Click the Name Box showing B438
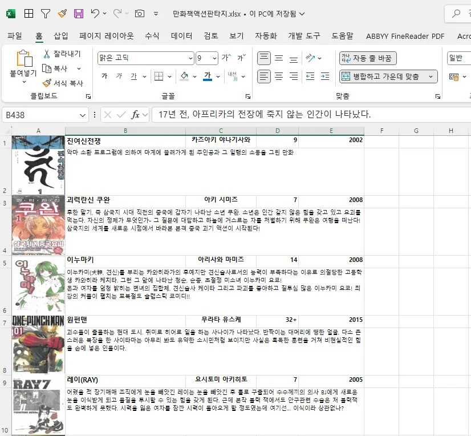Image resolution: width=471 pixels, height=436 pixels. [45, 115]
